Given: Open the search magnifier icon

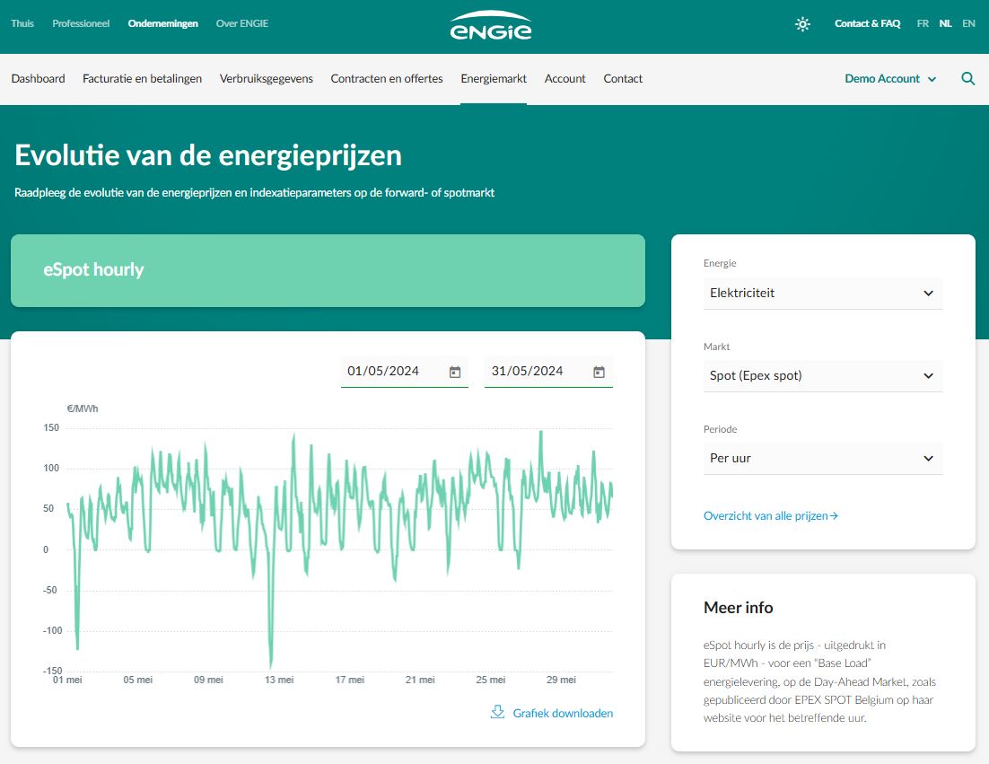Looking at the screenshot, I should (x=967, y=79).
